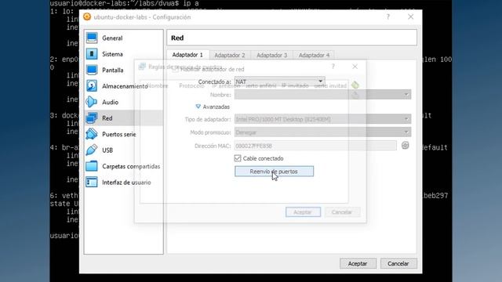
Task: Click Cancelar in port forwarding dialog
Action: click(x=342, y=212)
